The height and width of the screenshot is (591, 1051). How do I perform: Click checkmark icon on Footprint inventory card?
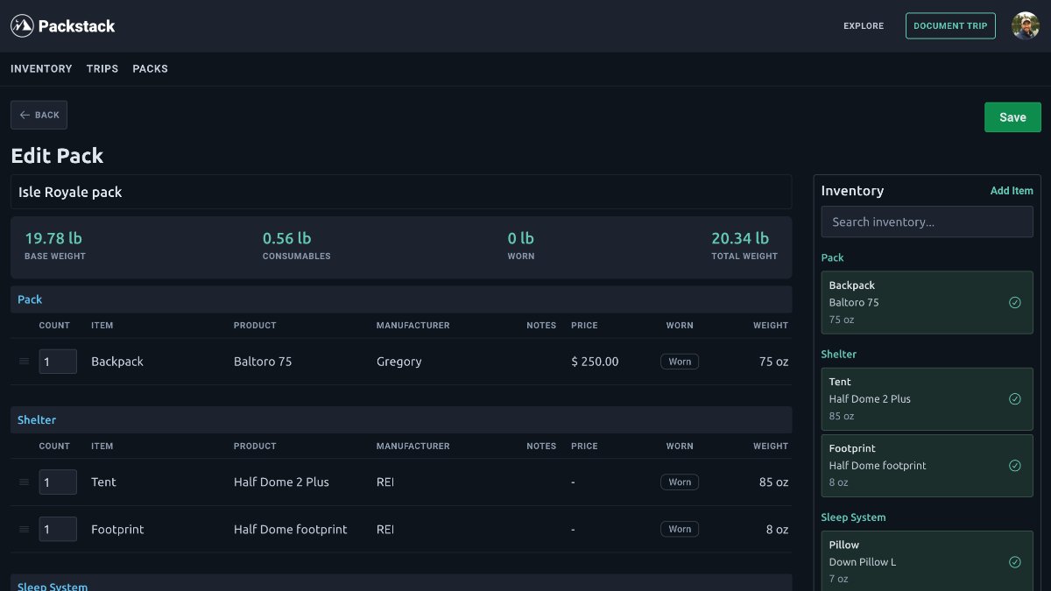pos(1015,466)
